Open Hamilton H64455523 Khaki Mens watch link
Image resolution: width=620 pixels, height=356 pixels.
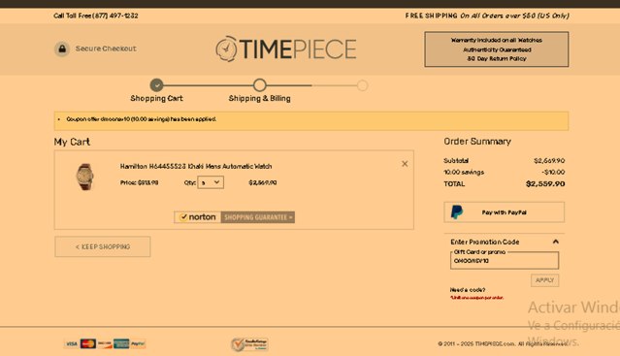click(196, 166)
